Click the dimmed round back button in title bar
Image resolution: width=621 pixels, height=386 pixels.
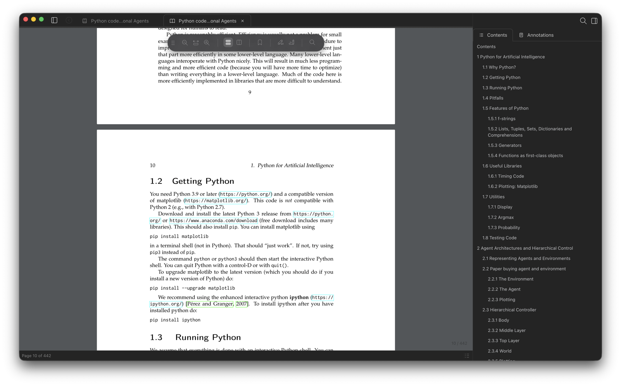click(69, 20)
